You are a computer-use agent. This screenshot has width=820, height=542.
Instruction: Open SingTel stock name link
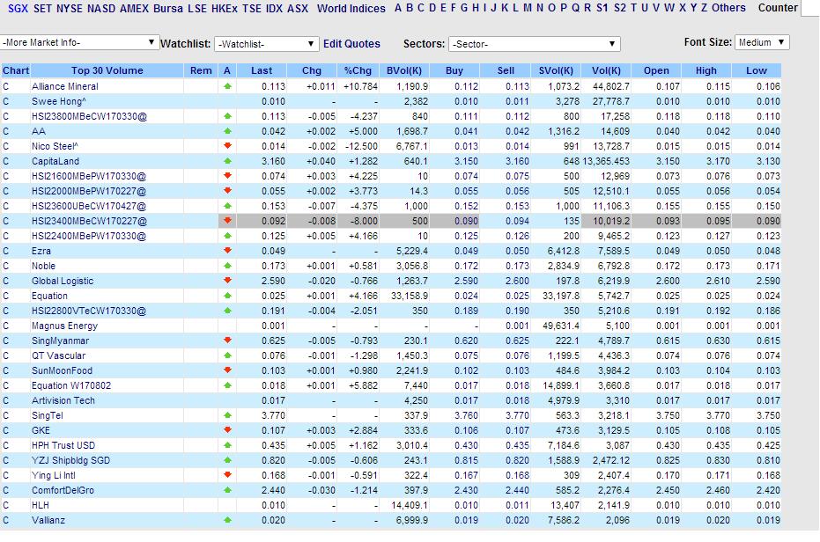(47, 415)
